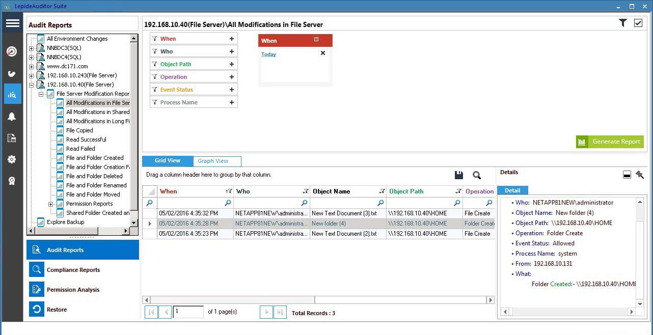Open the Audit Reports section
Image resolution: width=653 pixels, height=335 pixels.
[x=83, y=250]
